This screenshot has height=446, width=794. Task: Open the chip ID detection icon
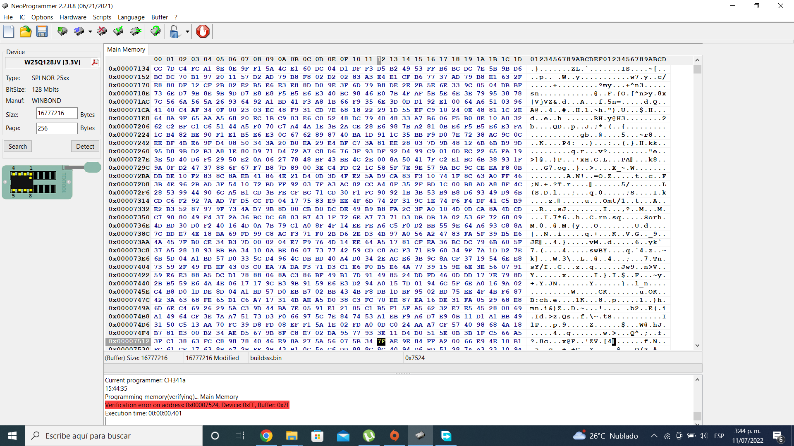[x=155, y=31]
